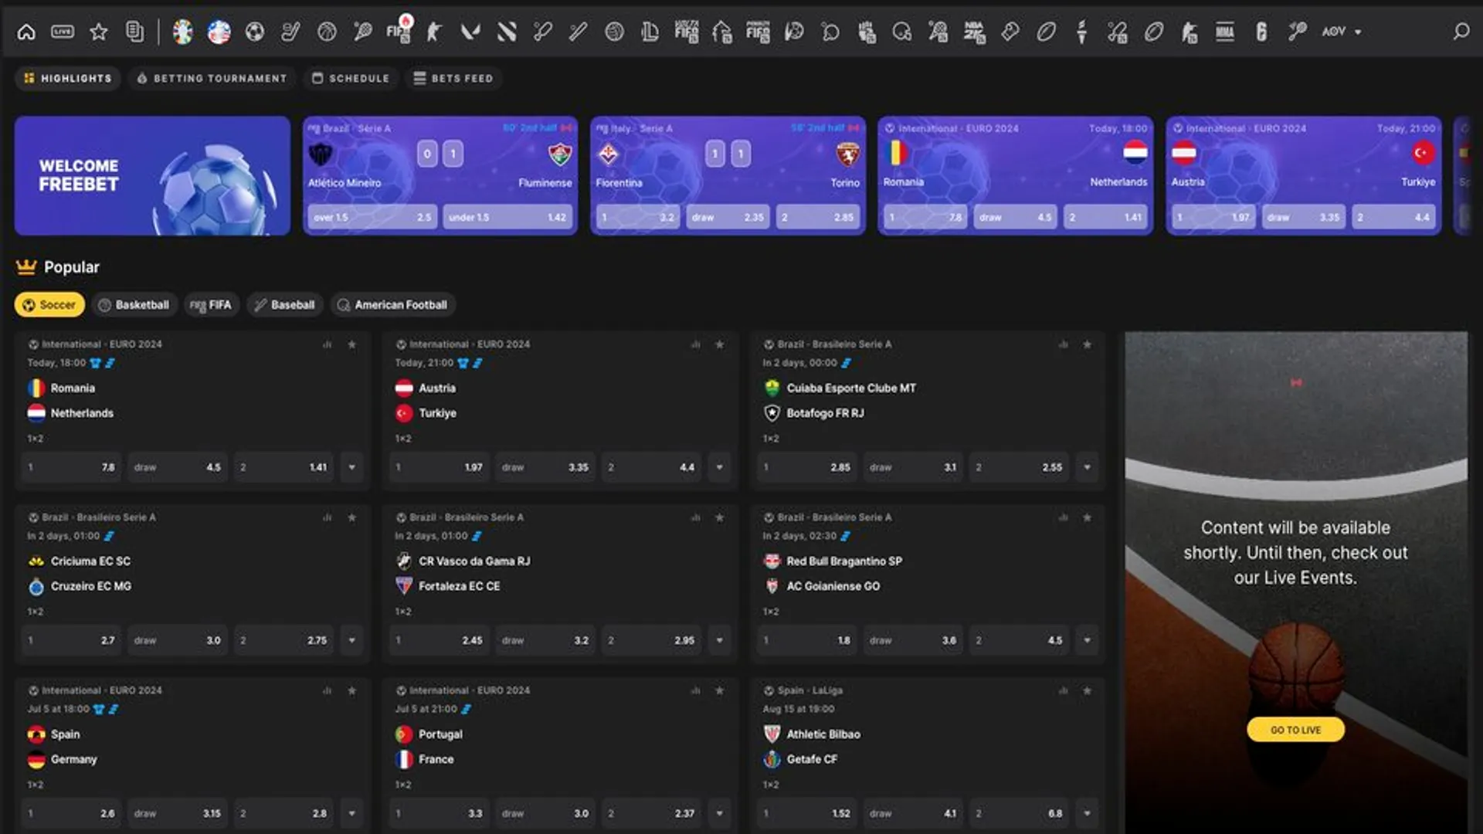Open the Betting Tournament tab
This screenshot has height=834, width=1483.
(212, 78)
